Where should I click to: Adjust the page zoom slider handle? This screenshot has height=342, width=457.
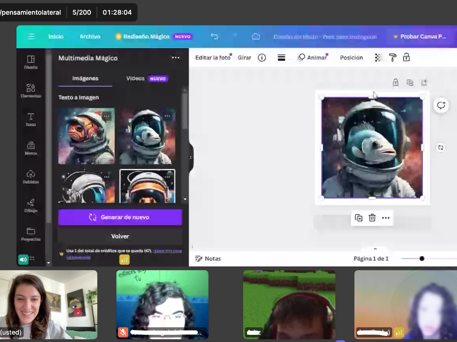click(x=422, y=259)
